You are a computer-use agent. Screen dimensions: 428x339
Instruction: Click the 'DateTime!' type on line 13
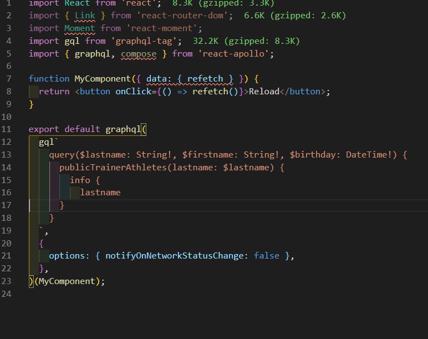(x=369, y=155)
